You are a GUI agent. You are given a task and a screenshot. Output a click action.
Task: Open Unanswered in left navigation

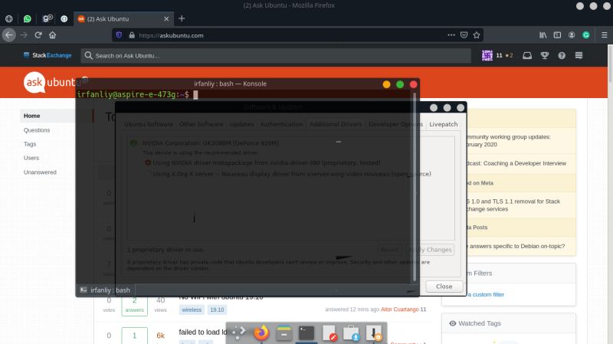pos(40,172)
